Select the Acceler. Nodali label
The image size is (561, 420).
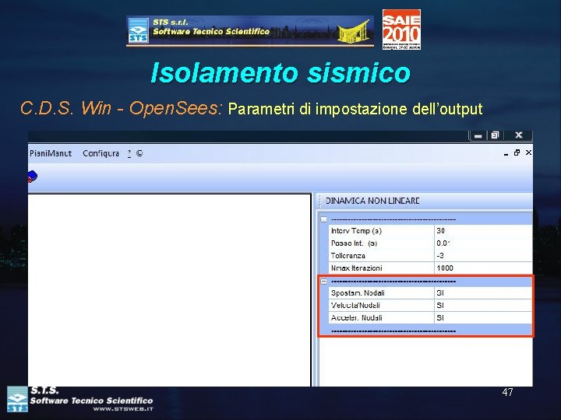(x=357, y=318)
